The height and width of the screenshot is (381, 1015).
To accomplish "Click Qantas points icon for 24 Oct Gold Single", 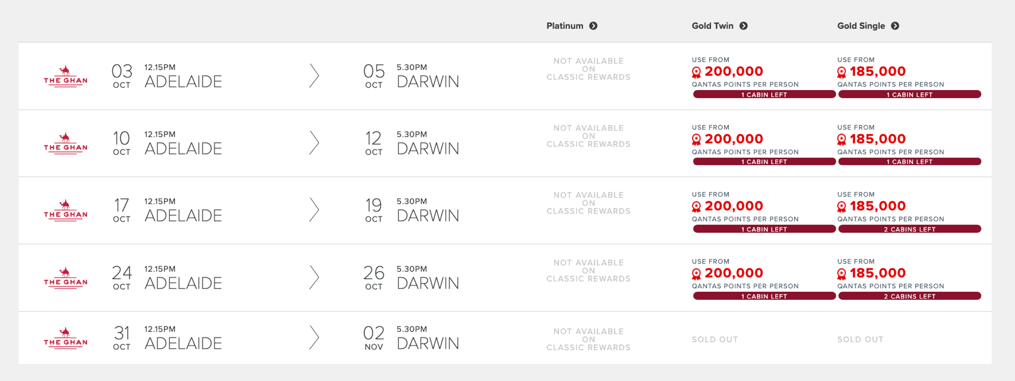I will 841,274.
